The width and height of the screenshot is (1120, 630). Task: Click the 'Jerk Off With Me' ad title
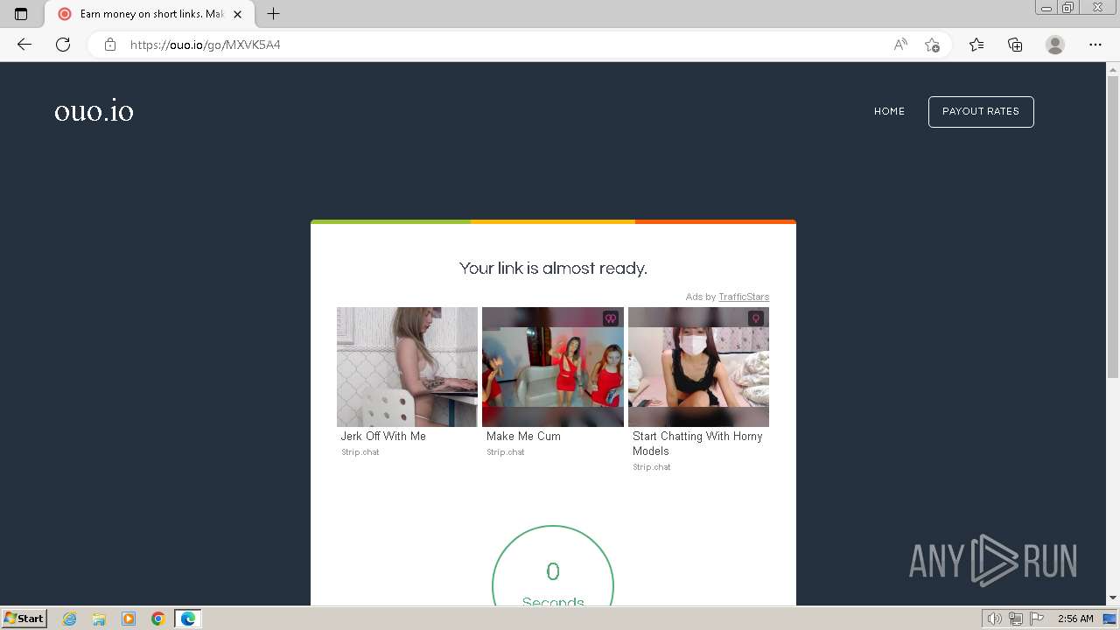383,436
